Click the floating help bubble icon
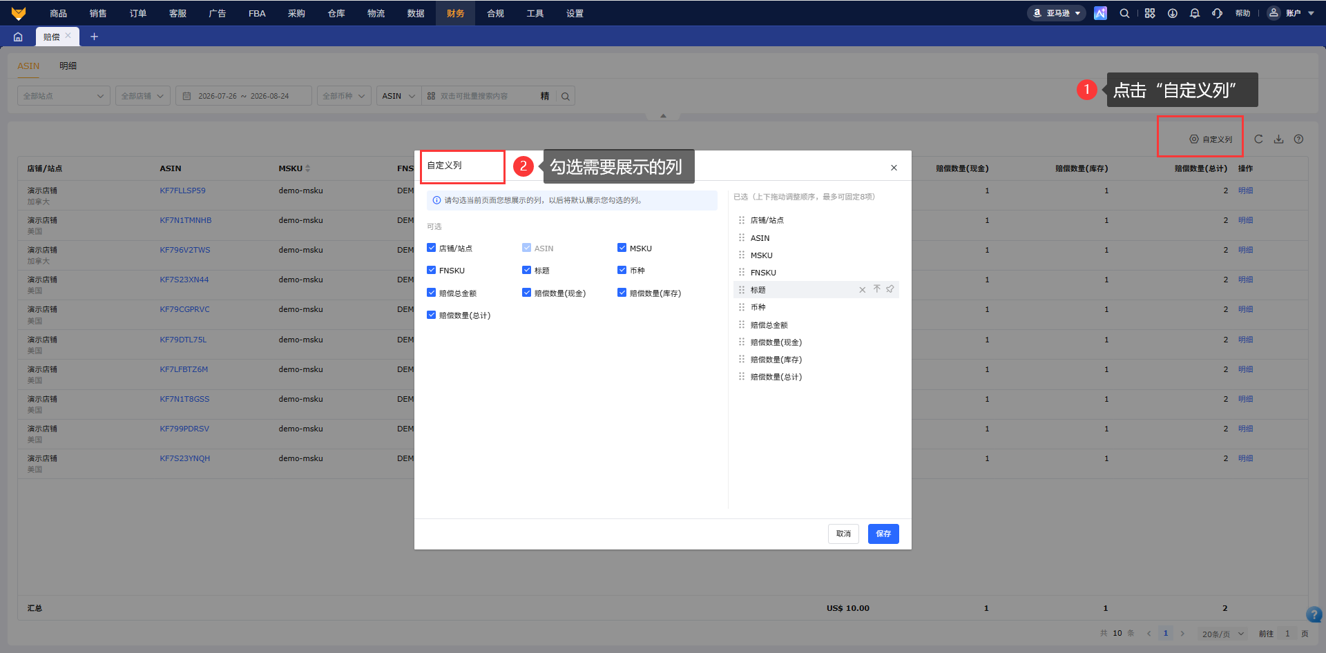1326x653 pixels. 1314,614
